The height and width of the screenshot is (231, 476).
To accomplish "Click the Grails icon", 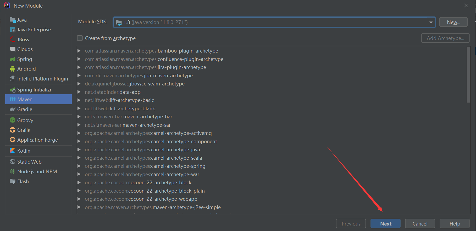I will coord(13,130).
